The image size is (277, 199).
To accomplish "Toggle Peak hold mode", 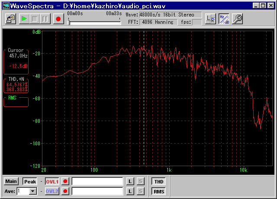I will coord(30,181).
